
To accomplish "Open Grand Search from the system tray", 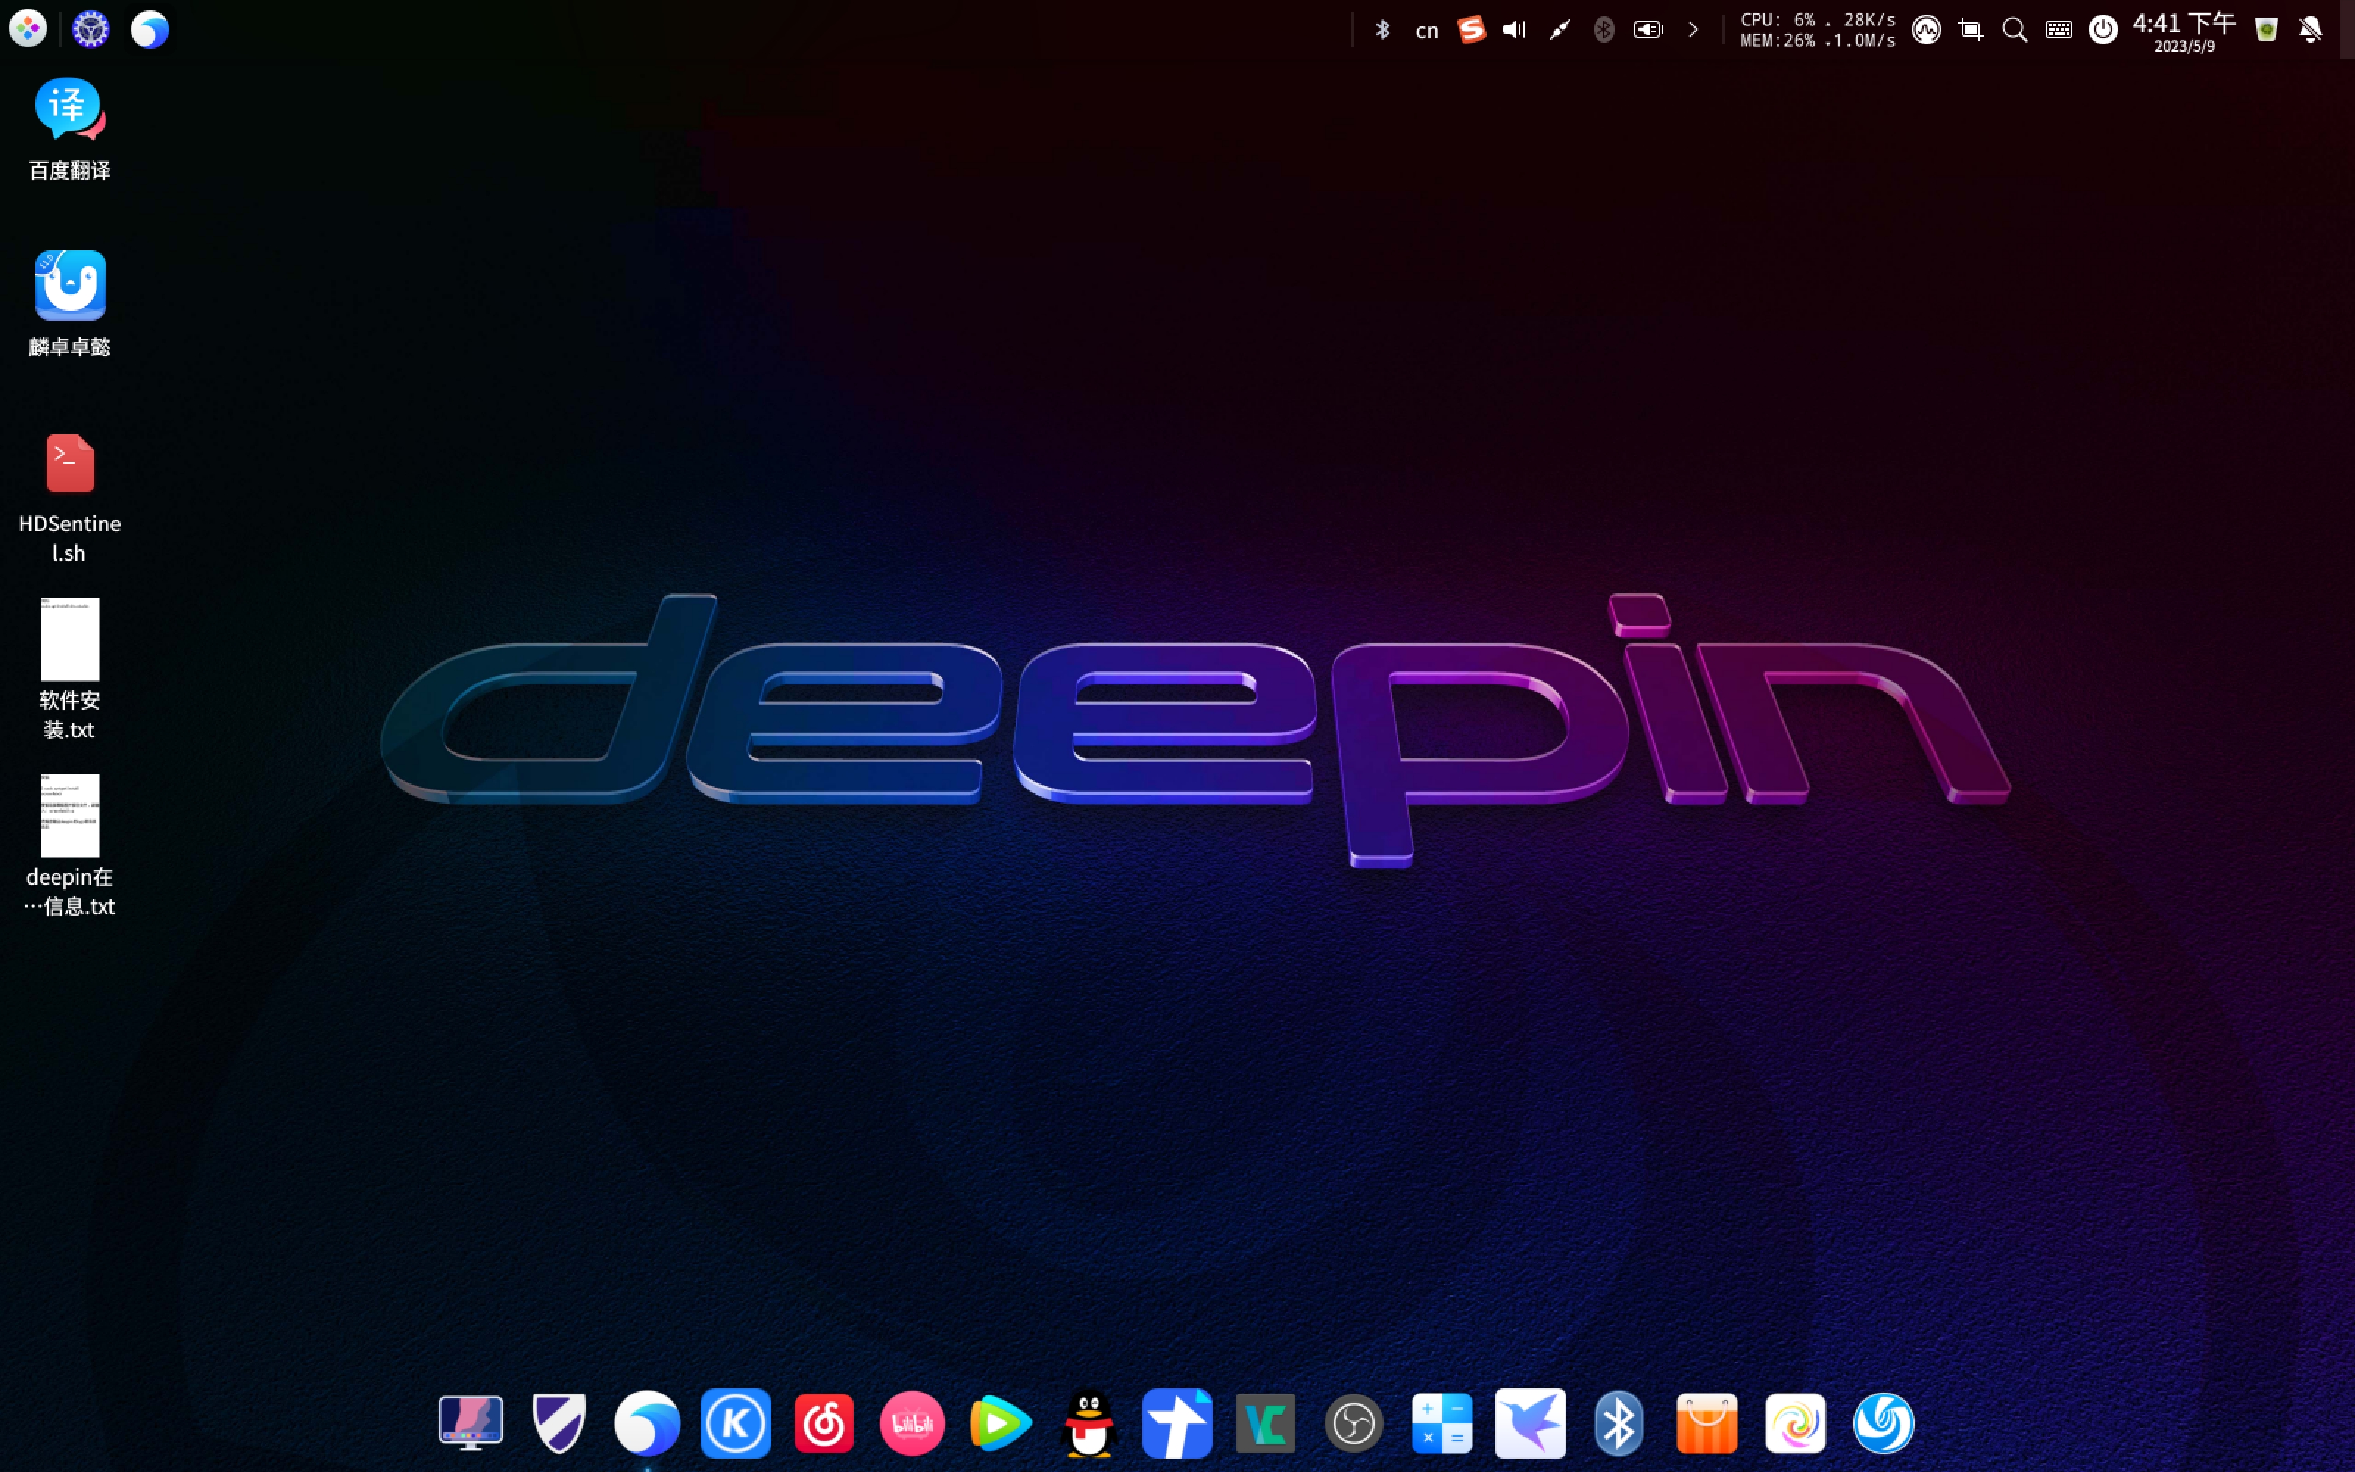I will tap(2014, 29).
